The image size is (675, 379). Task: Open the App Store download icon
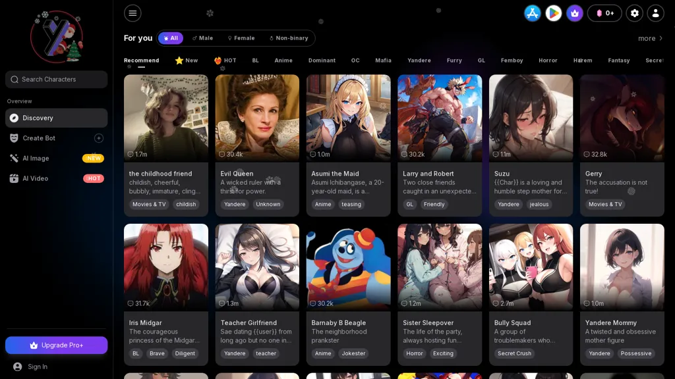tap(533, 13)
